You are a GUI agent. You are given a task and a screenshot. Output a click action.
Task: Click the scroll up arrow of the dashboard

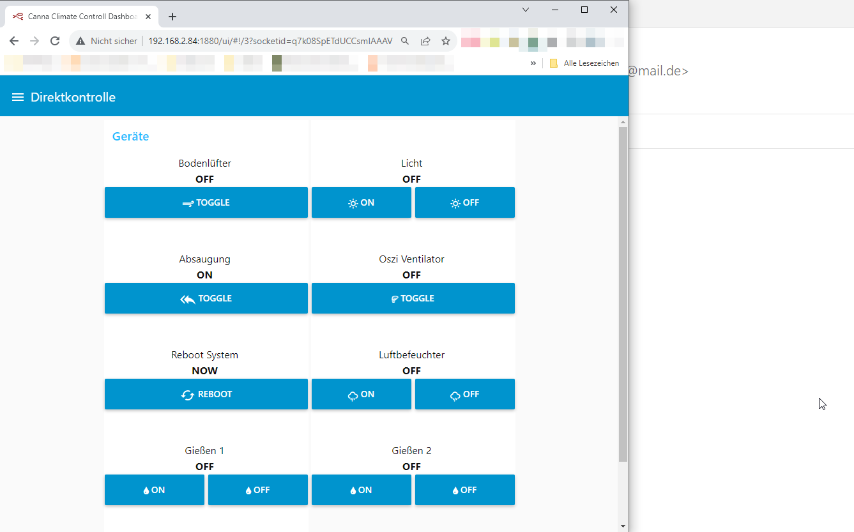coord(623,121)
